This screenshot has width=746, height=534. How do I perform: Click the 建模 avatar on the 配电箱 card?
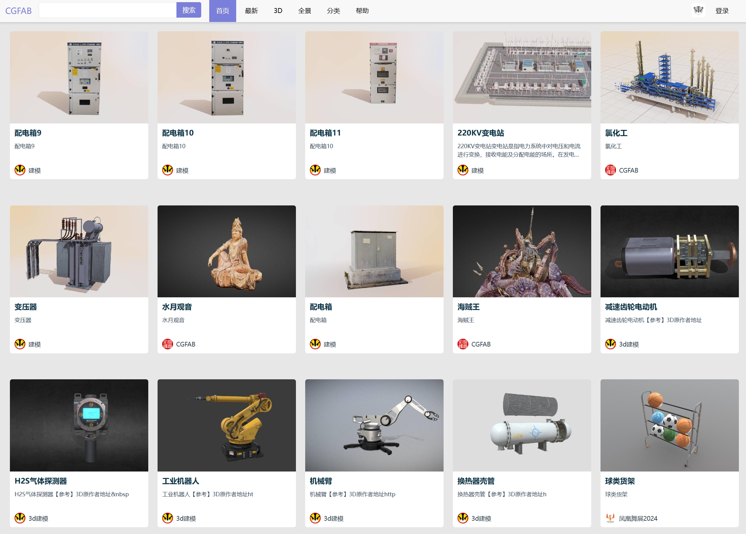(x=315, y=344)
